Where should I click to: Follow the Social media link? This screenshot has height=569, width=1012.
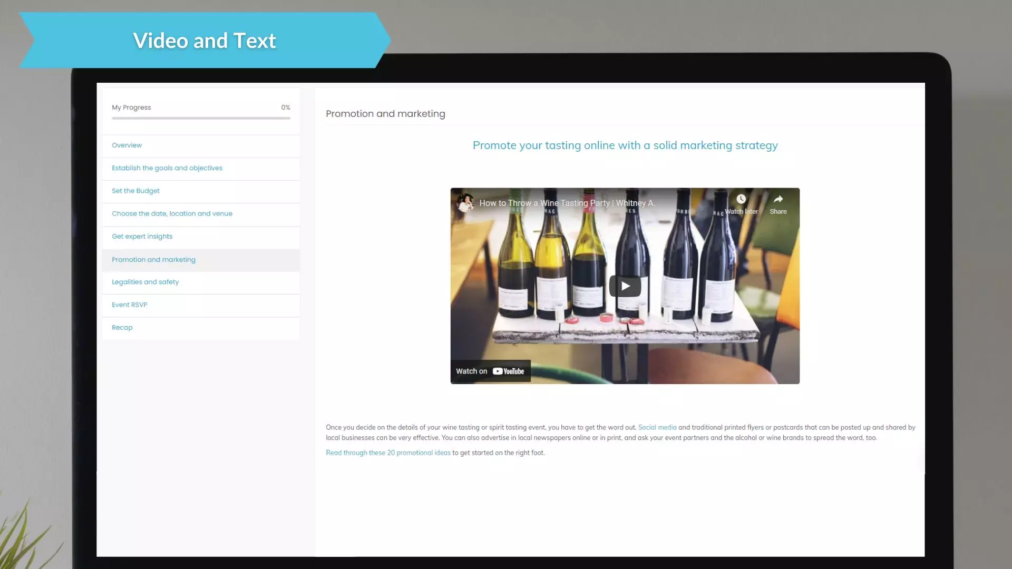click(x=657, y=427)
